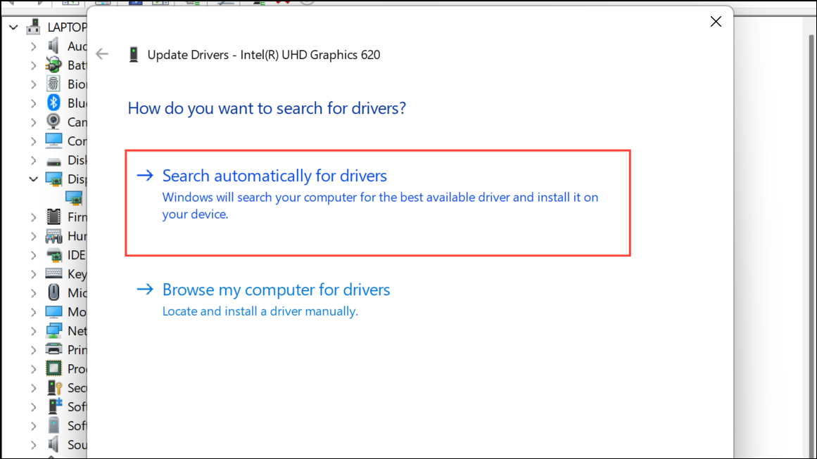817x459 pixels.
Task: Click the Audio speaker device icon
Action: coord(53,46)
